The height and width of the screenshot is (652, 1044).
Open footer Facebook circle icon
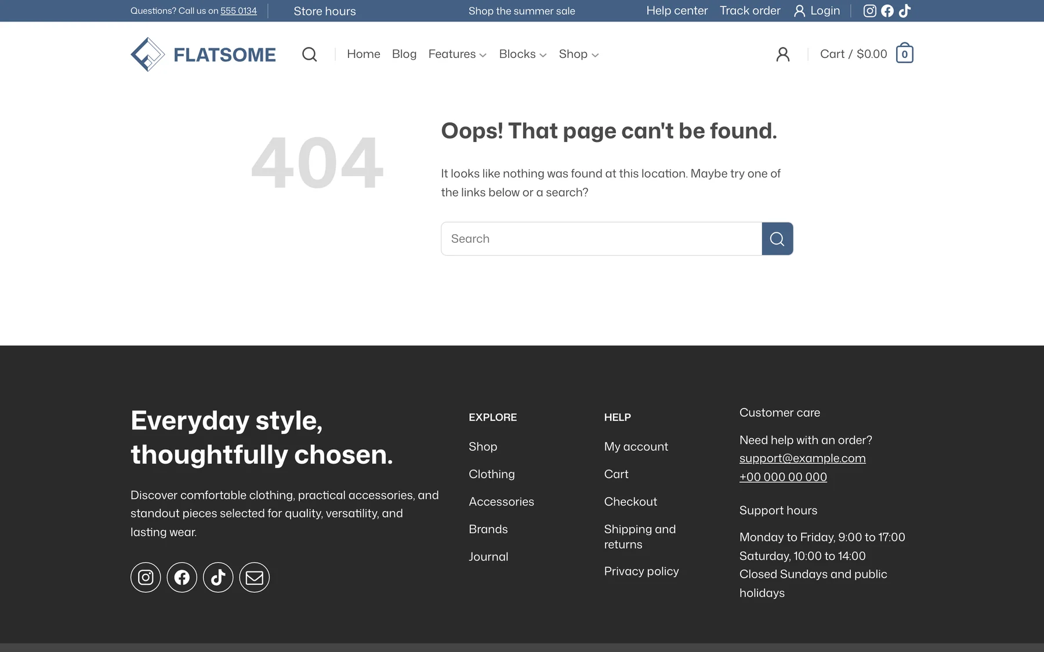[182, 577]
